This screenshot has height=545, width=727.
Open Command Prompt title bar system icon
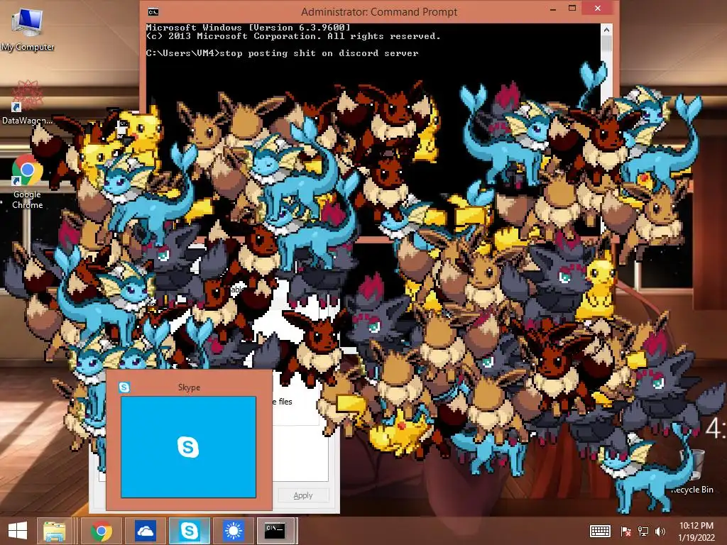click(x=153, y=11)
